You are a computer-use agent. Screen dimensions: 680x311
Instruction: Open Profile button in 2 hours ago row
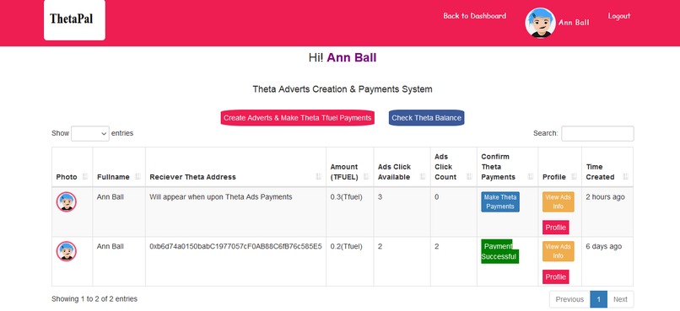click(x=555, y=228)
